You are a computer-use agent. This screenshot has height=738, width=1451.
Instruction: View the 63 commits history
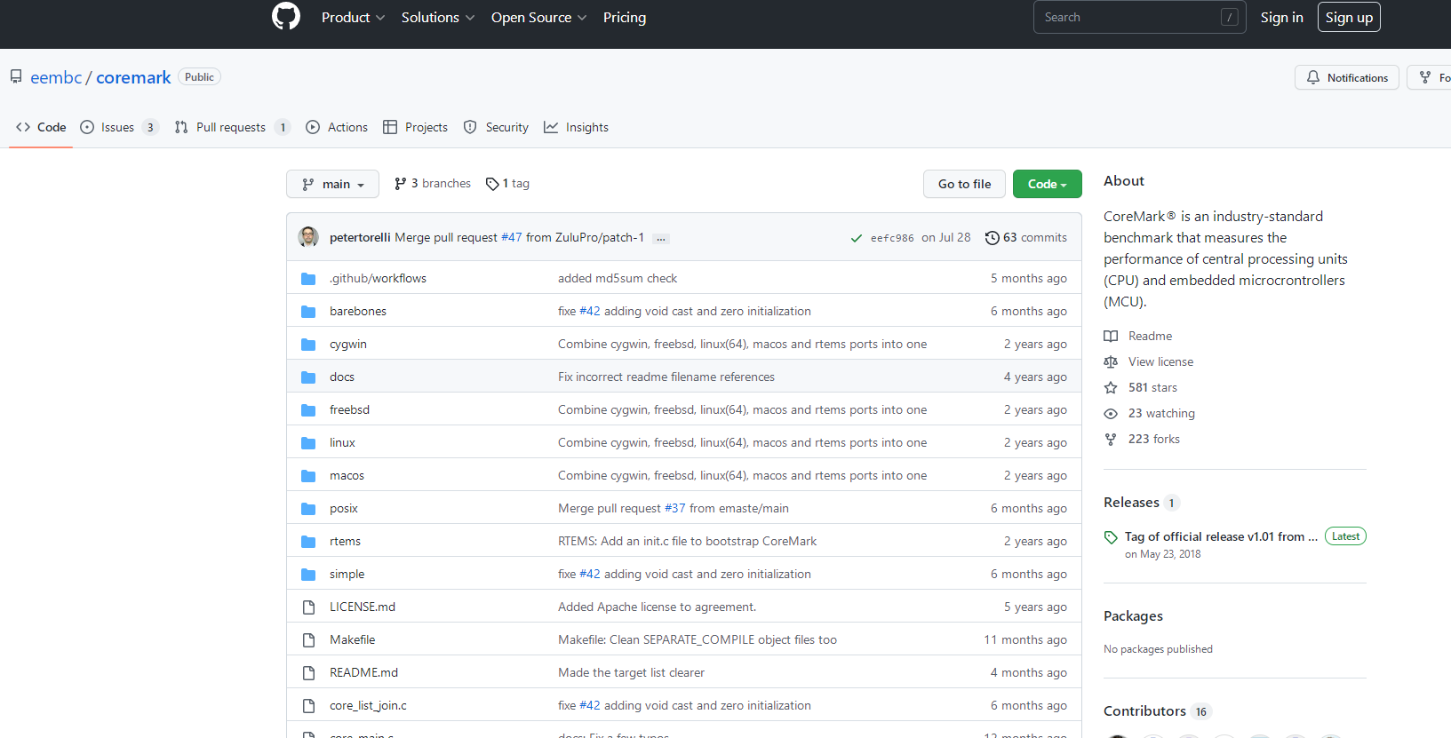pyautogui.click(x=1026, y=237)
